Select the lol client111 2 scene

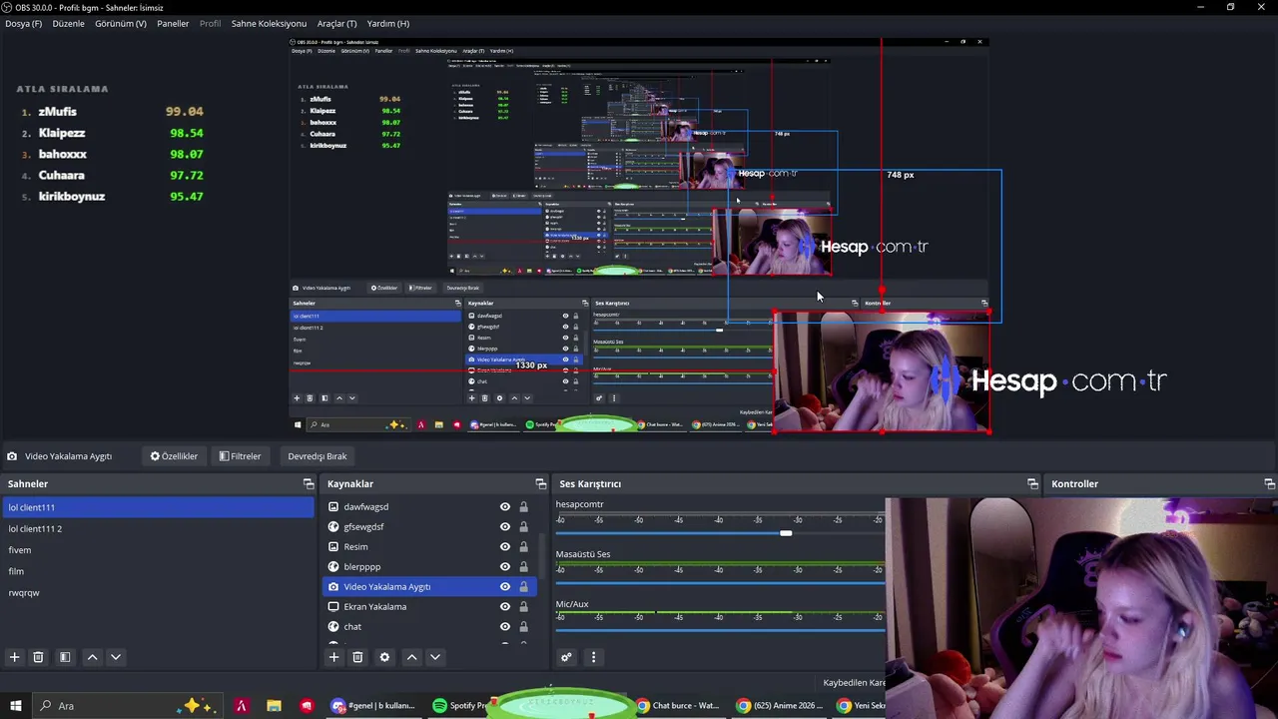158,528
